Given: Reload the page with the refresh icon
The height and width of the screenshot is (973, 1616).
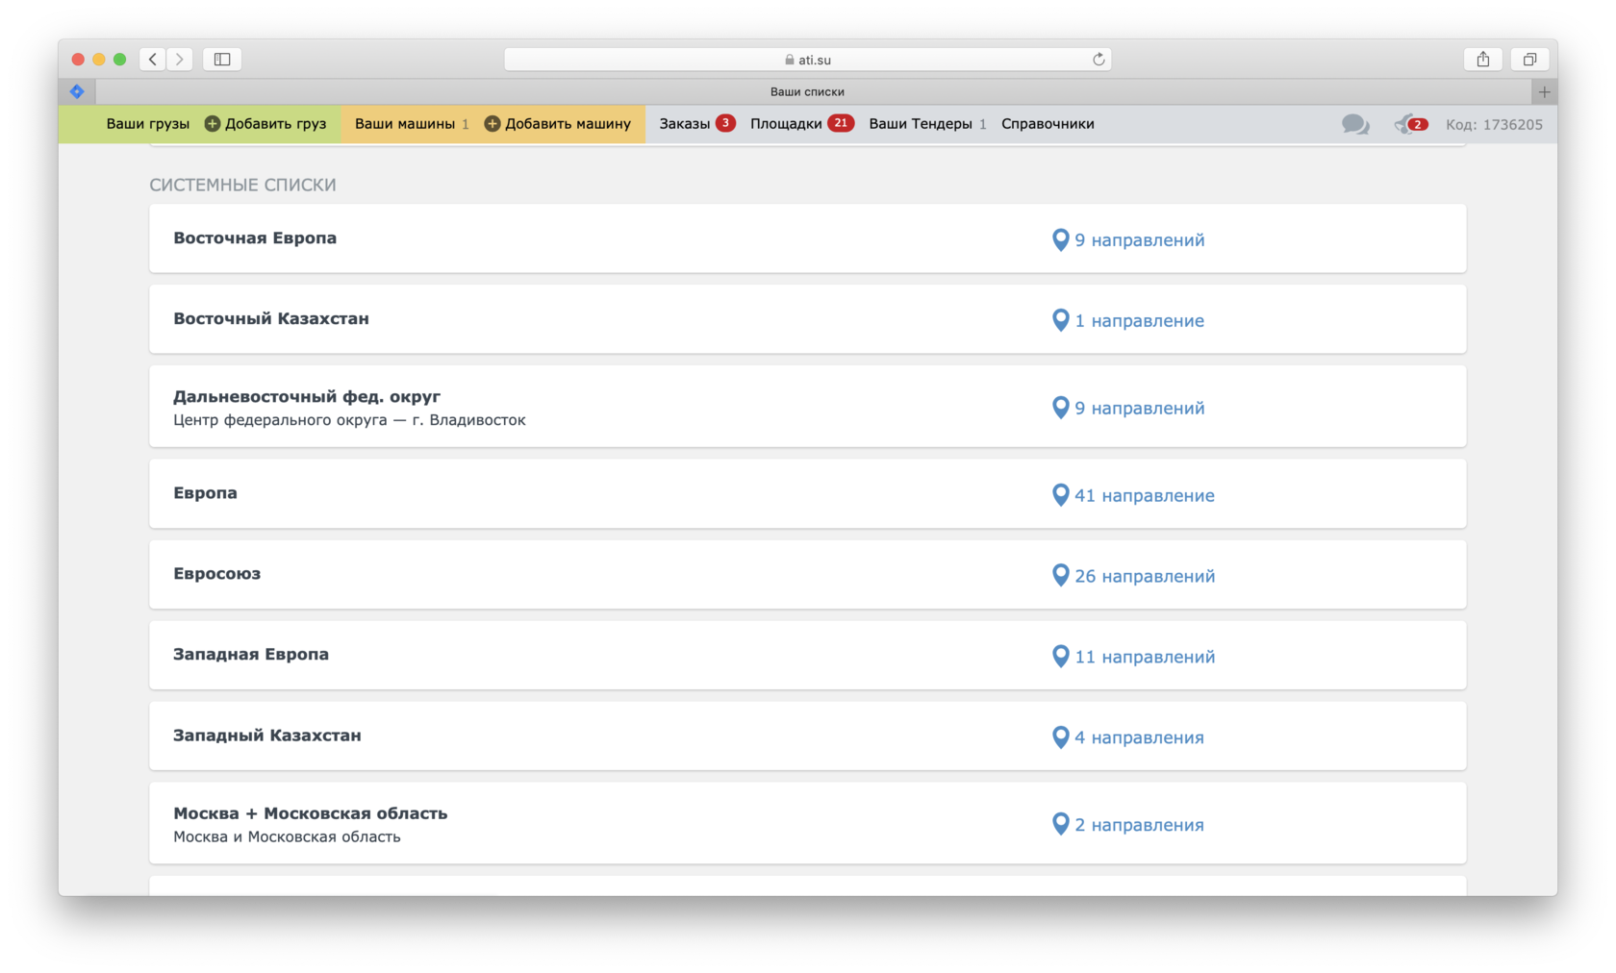Looking at the screenshot, I should (x=1098, y=60).
